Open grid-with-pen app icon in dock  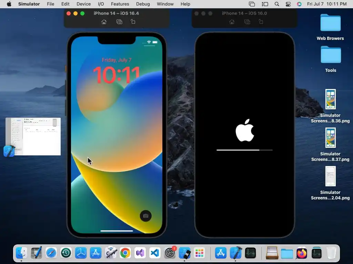[x=36, y=253]
